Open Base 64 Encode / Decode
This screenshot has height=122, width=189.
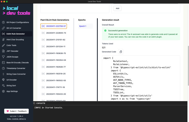point(16,62)
